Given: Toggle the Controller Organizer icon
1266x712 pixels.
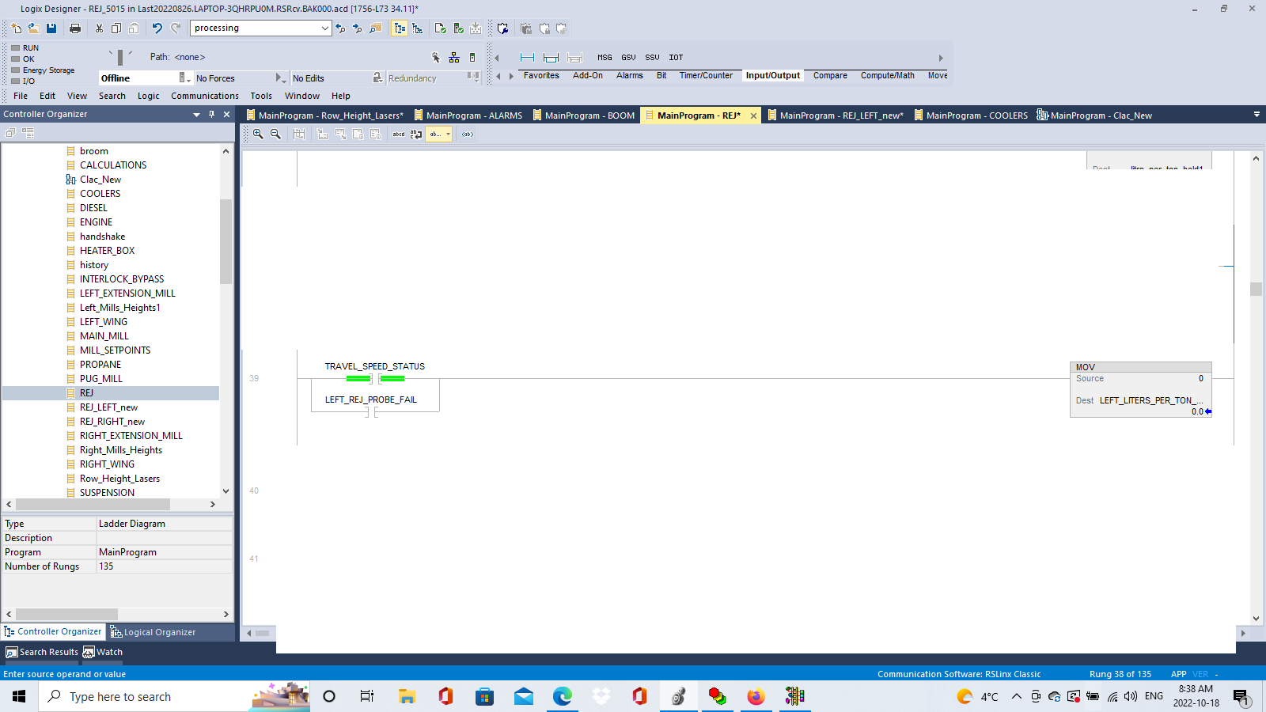Looking at the screenshot, I should pos(400,28).
